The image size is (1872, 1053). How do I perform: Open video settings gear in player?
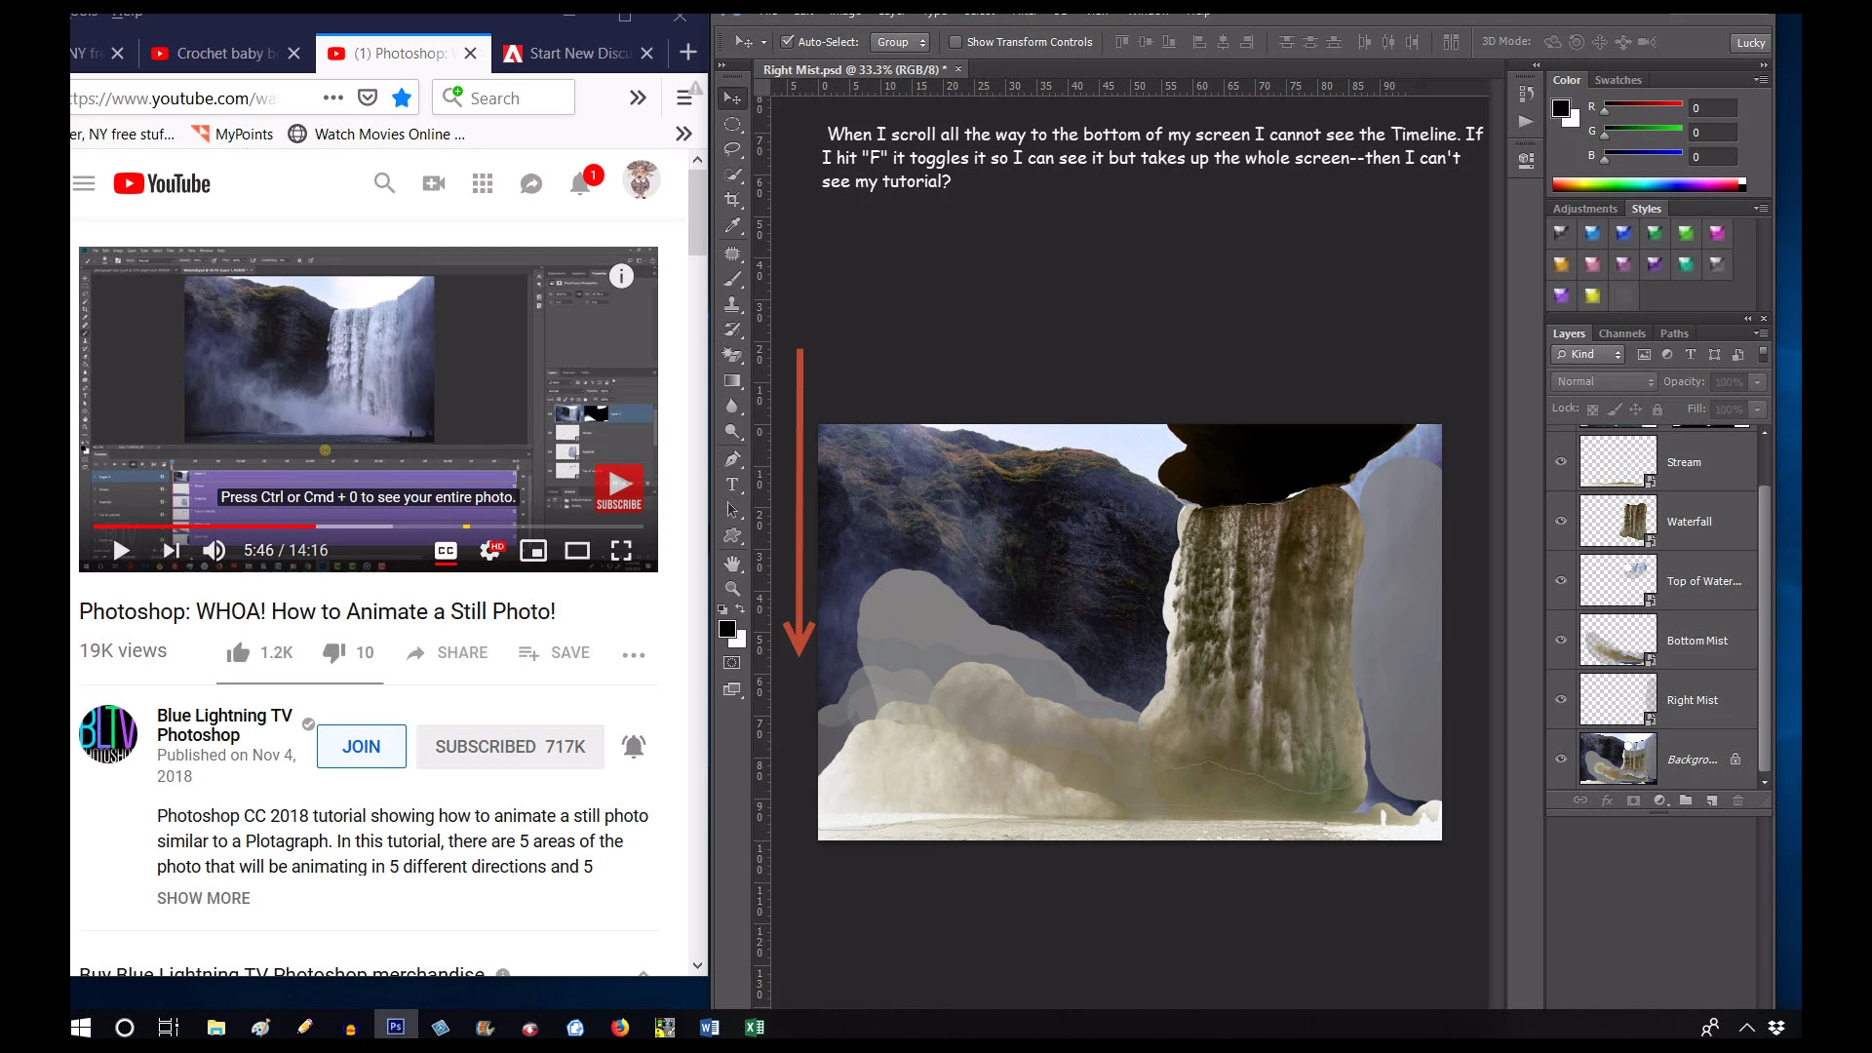tap(490, 551)
